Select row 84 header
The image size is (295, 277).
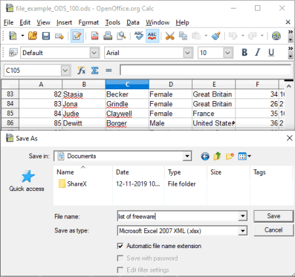(10, 104)
